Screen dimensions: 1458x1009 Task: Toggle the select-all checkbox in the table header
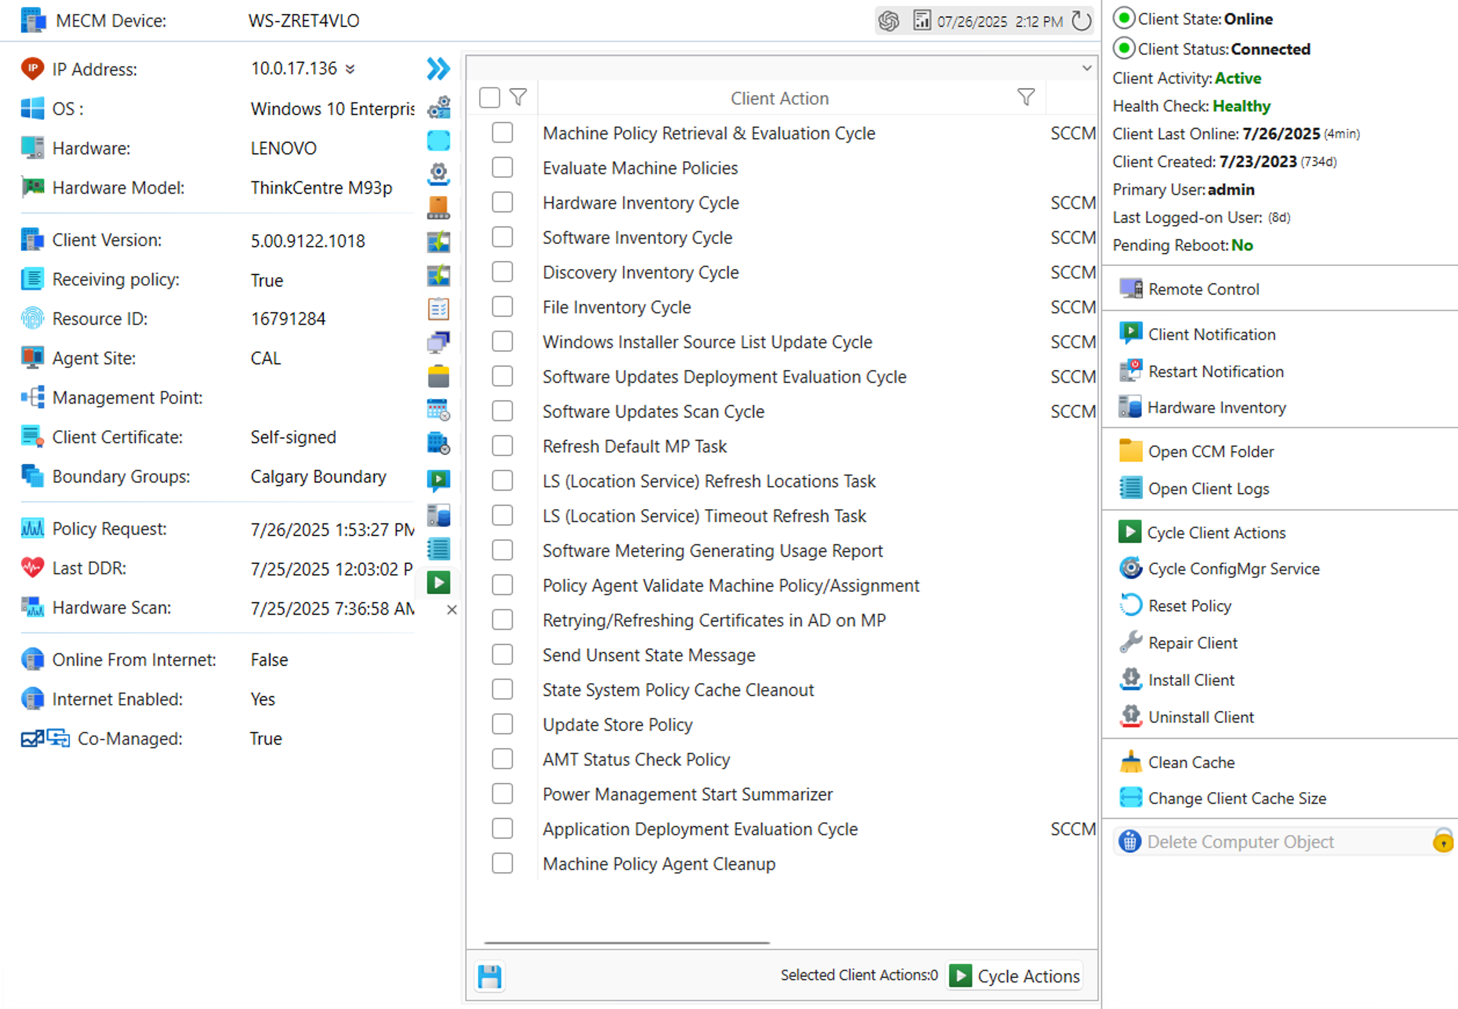(489, 98)
